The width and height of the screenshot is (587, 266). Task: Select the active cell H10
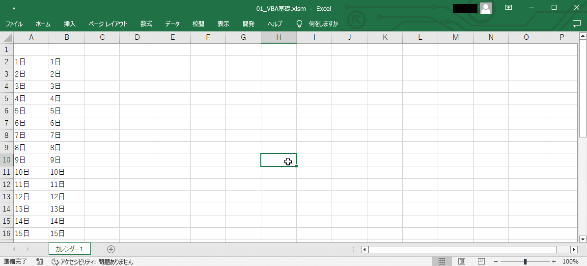click(x=279, y=160)
